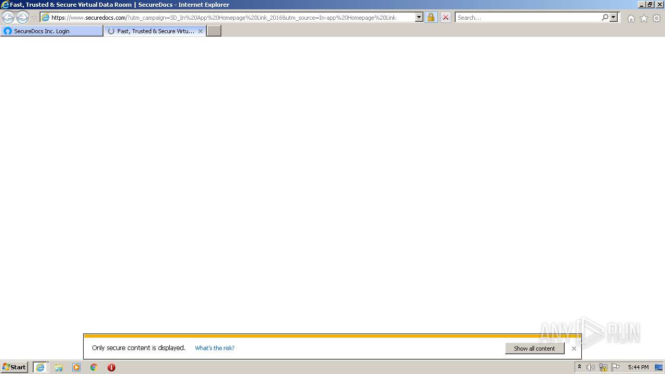
Task: Click the red Opera-style taskbar icon
Action: click(x=111, y=367)
